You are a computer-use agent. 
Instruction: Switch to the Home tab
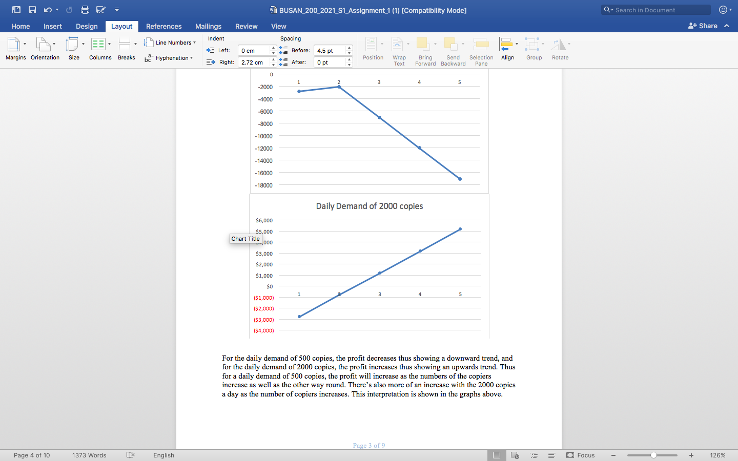(20, 26)
